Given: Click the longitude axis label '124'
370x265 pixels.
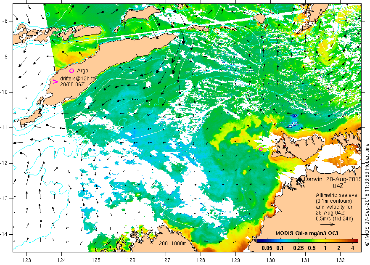Looking at the screenshot, I should 61,260.
